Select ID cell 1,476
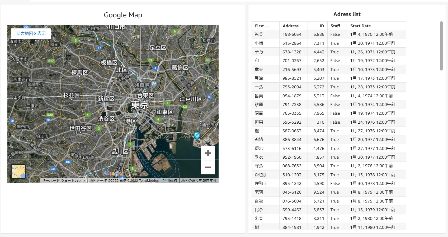 pos(318,148)
